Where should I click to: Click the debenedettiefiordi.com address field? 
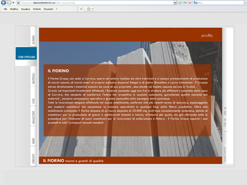(x=97, y=3)
